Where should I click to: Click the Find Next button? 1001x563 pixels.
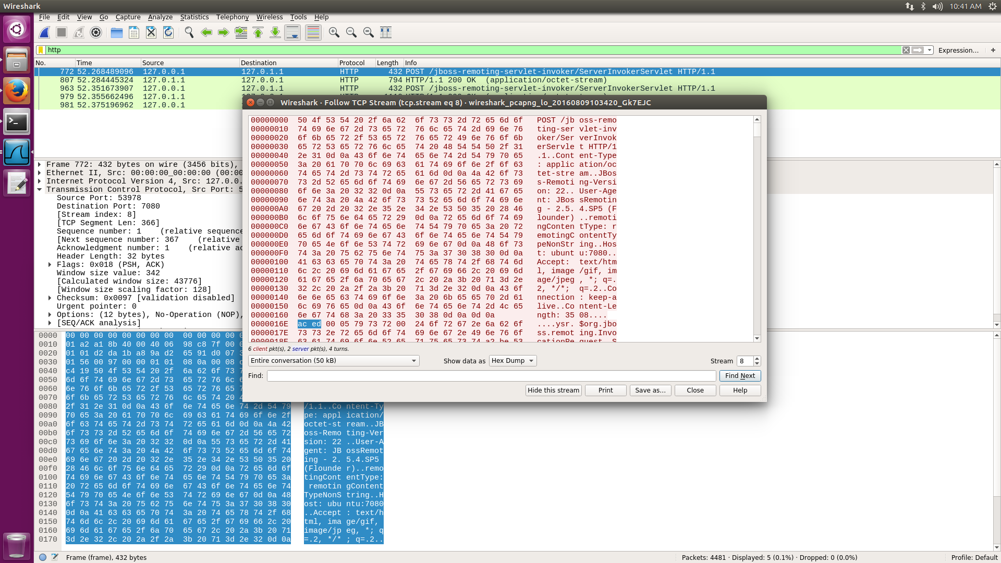pos(740,376)
